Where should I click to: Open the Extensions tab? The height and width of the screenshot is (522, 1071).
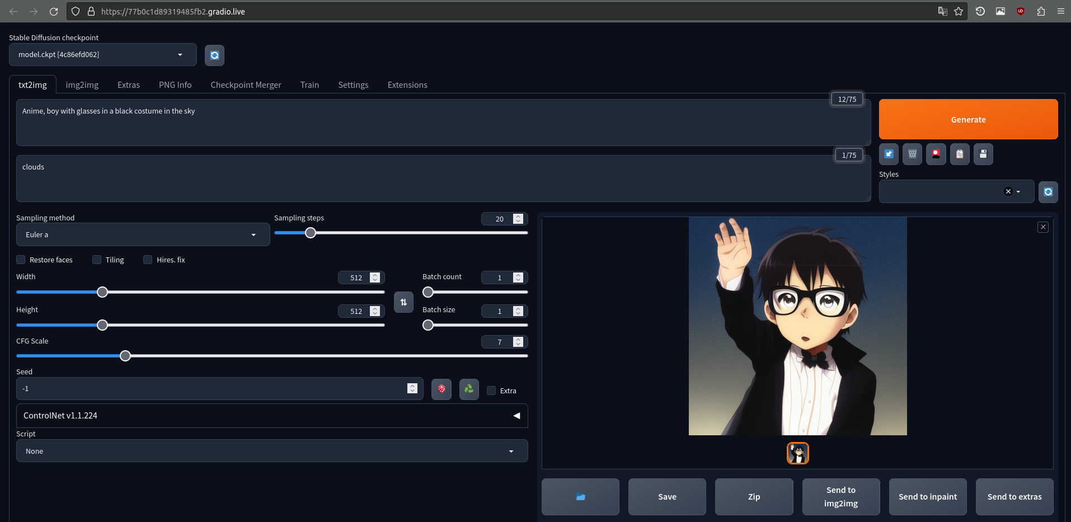coord(407,85)
